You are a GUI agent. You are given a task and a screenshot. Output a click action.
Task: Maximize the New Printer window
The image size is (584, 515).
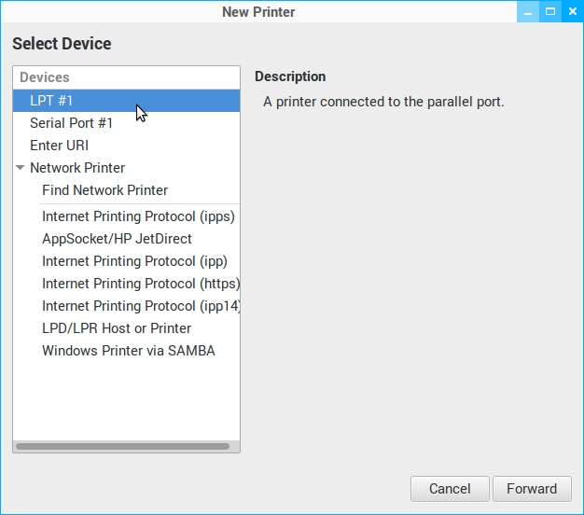coord(550,12)
